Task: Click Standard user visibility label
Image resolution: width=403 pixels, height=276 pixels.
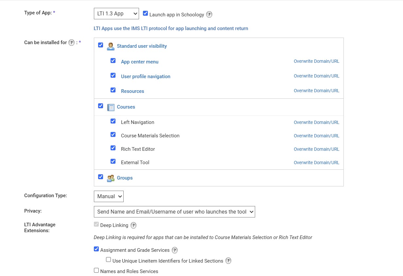Action: coord(142,46)
